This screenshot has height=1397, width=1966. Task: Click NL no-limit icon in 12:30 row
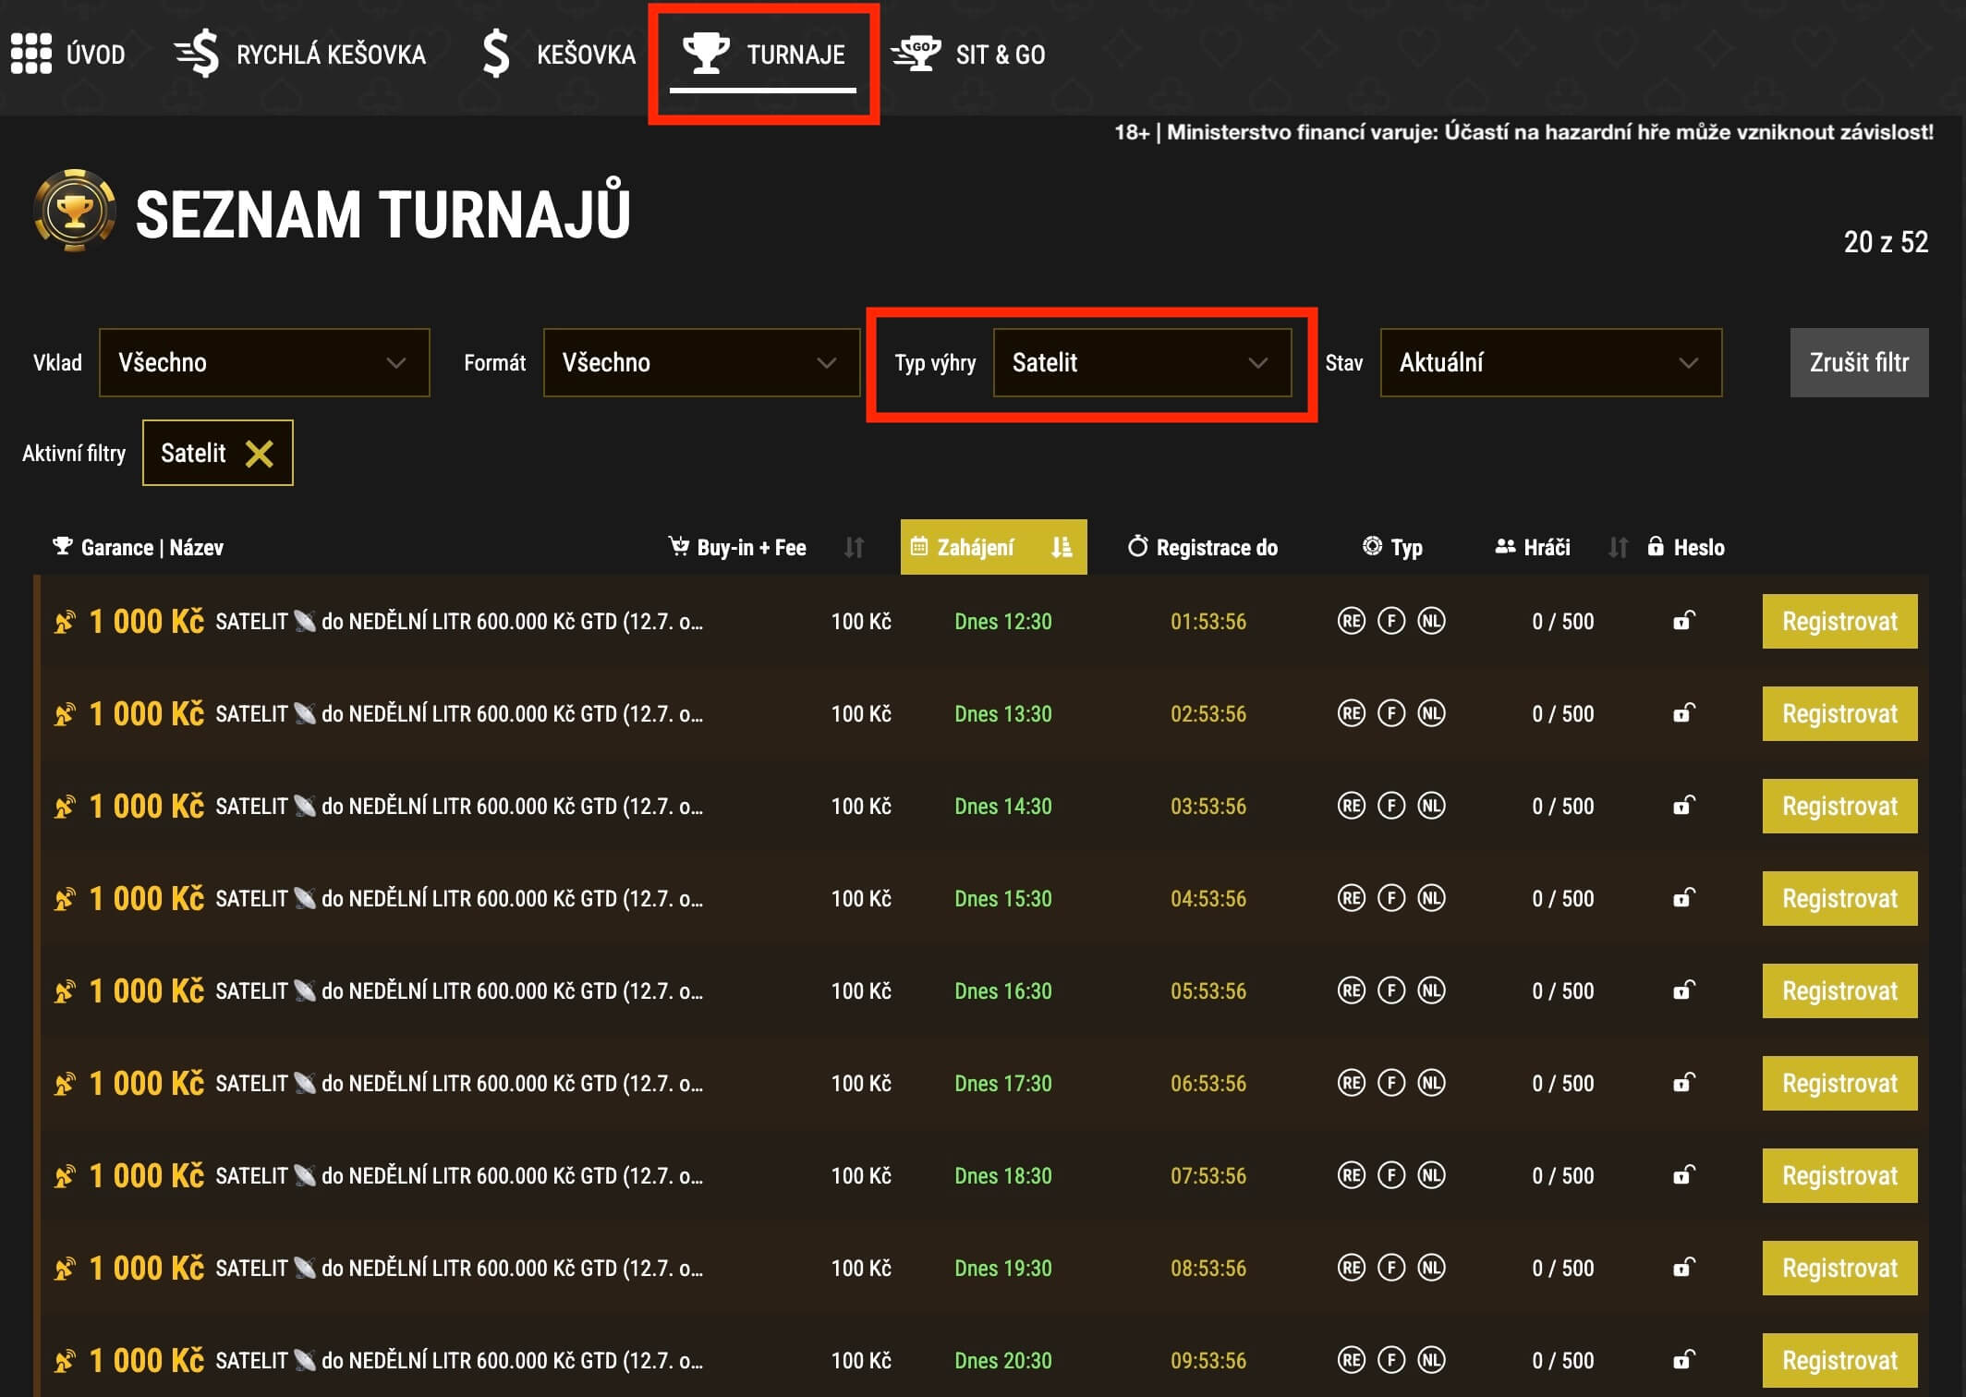[x=1431, y=621]
